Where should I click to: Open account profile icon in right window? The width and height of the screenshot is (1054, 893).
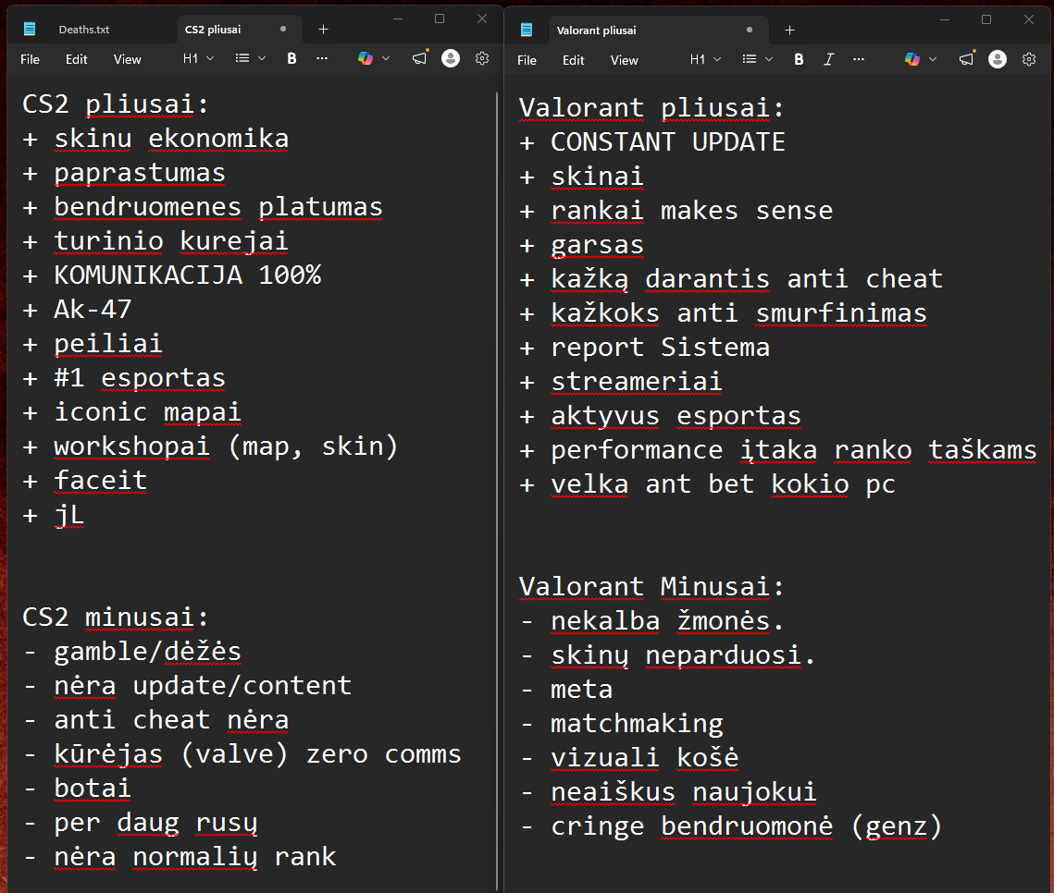pyautogui.click(x=998, y=59)
